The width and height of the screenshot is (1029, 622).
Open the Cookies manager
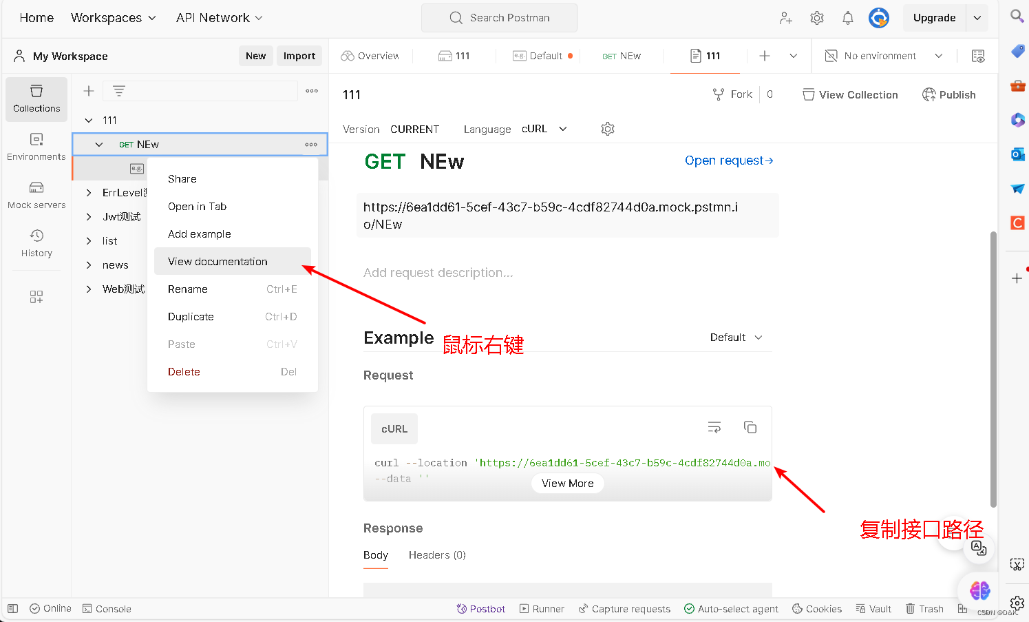pyautogui.click(x=817, y=609)
